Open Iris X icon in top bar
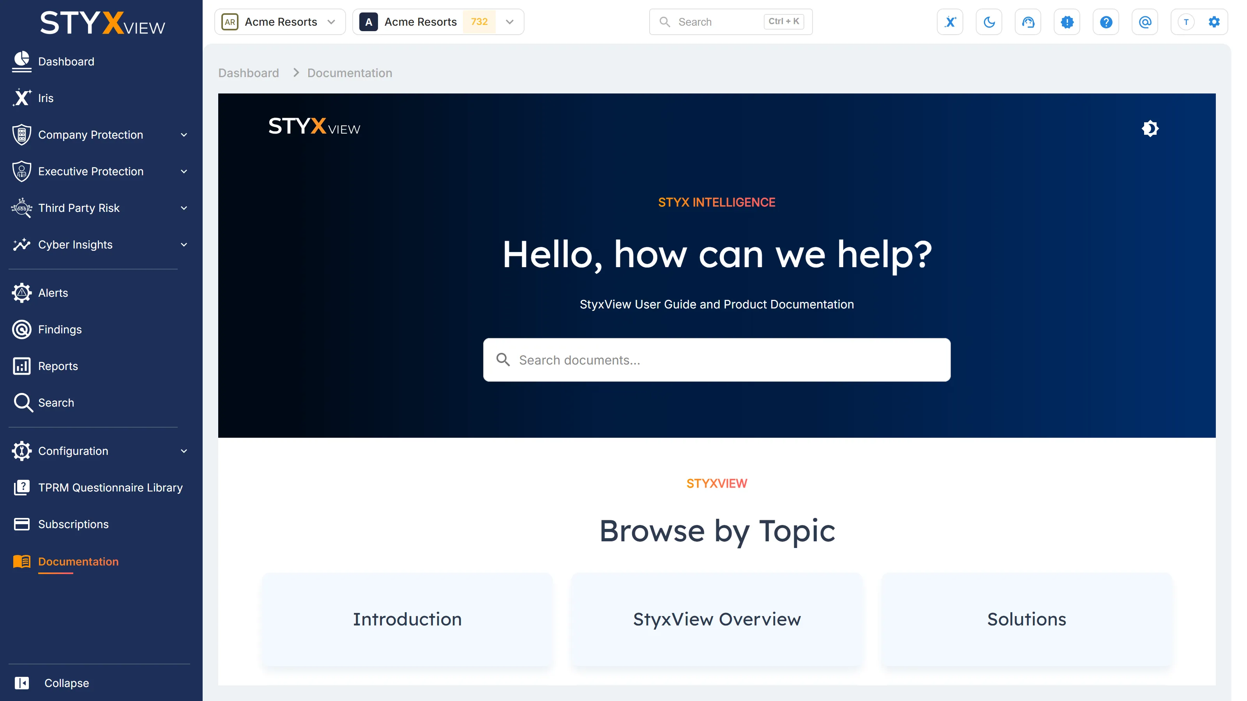The image size is (1247, 701). pyautogui.click(x=950, y=22)
